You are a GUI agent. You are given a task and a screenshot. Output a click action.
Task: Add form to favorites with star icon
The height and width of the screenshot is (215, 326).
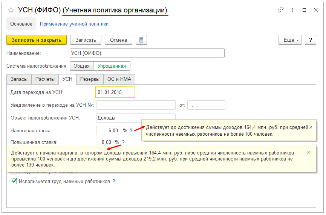pos(11,10)
